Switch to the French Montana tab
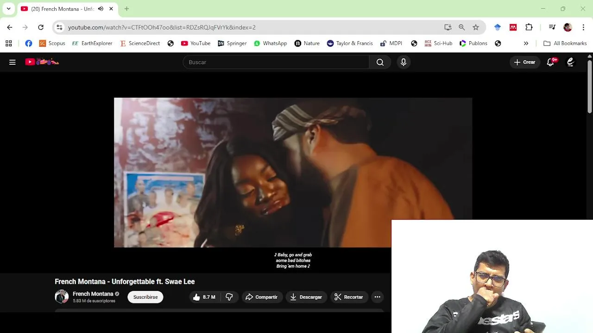 pos(63,9)
